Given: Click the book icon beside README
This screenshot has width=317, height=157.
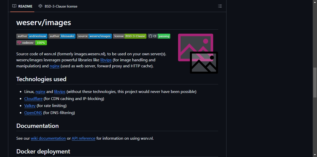Looking at the screenshot, I should click(x=15, y=6).
